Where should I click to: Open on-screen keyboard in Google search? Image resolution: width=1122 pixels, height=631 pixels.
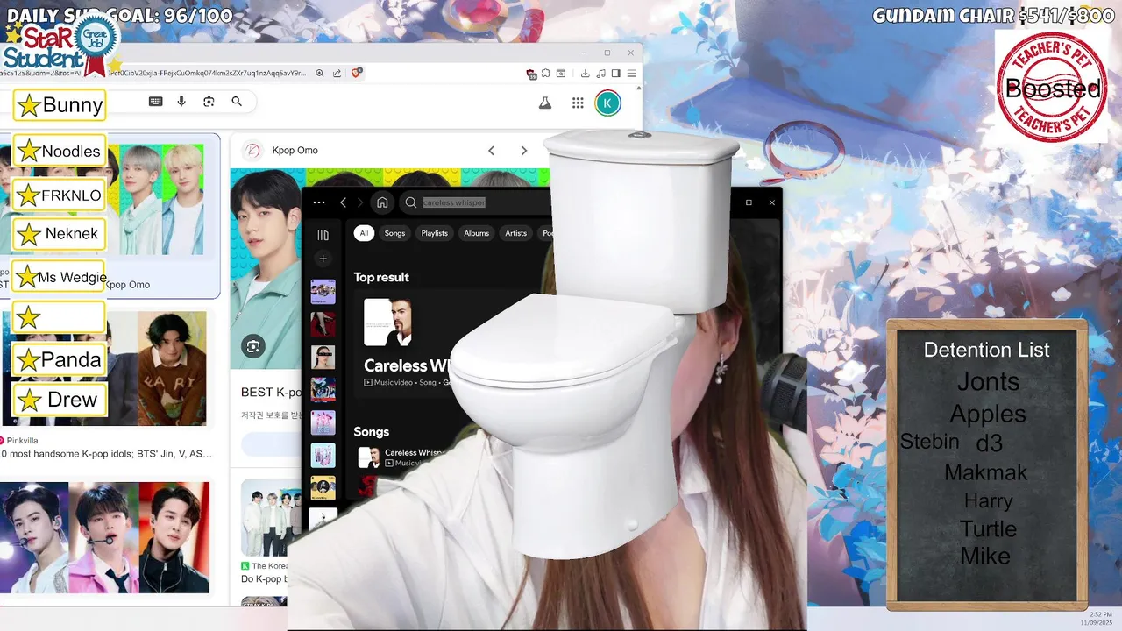[x=155, y=102]
